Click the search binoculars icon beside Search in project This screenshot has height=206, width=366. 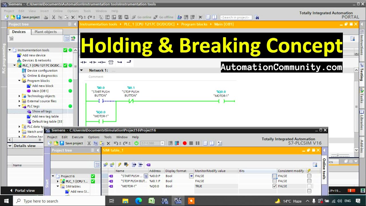[x=257, y=17]
